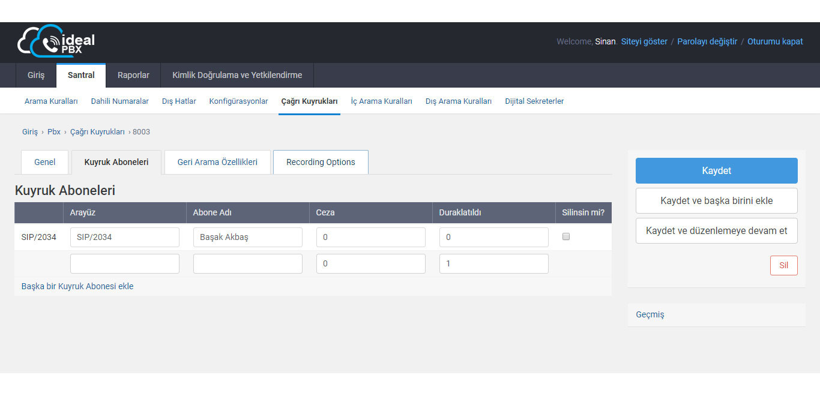Open the Santral main menu tab
The image size is (820, 396).
click(x=81, y=76)
